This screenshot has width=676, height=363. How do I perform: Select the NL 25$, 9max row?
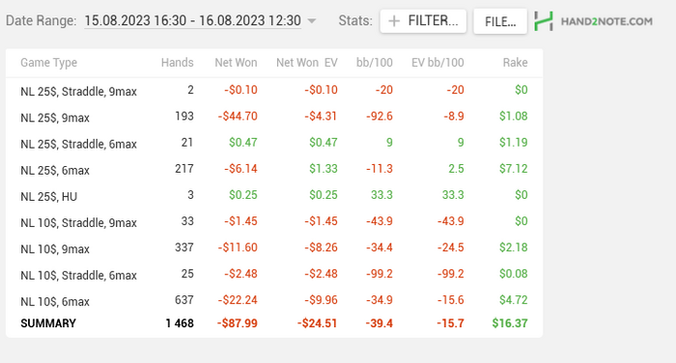(274, 117)
